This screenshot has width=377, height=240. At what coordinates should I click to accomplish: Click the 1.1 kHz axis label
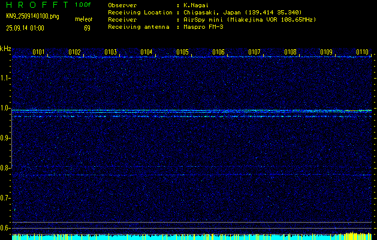[x=5, y=78]
